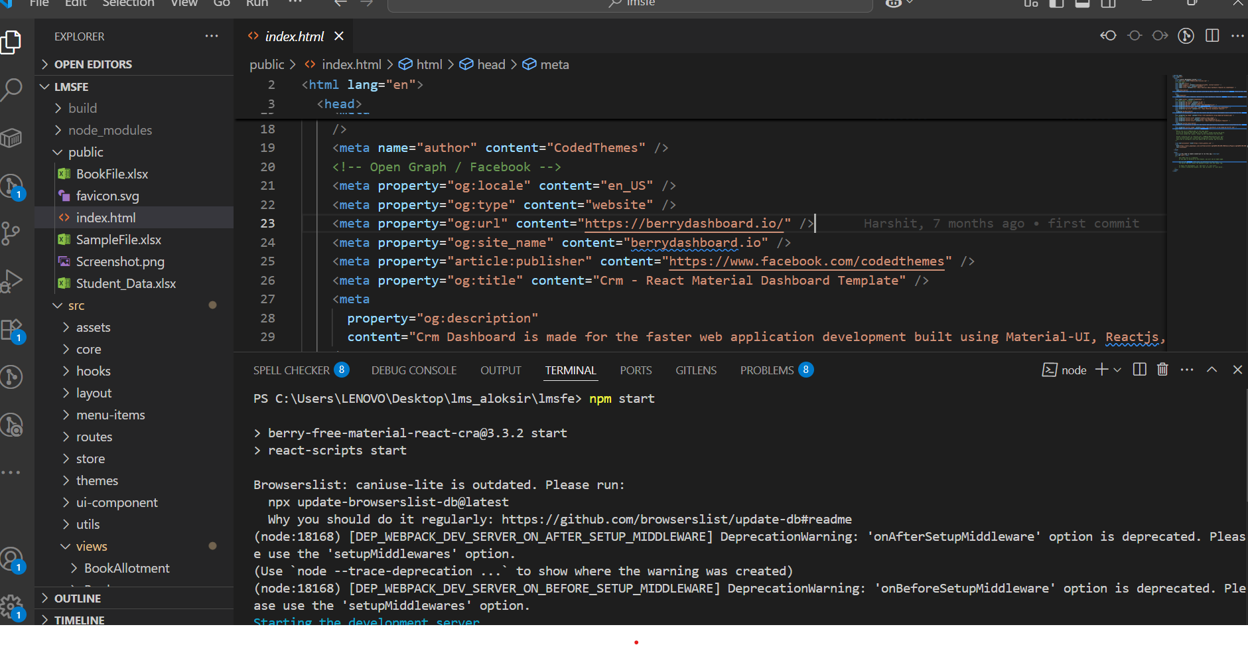Screen dimensions: 1248x645
Task: Click the head breadcrumb segment
Action: click(x=491, y=64)
